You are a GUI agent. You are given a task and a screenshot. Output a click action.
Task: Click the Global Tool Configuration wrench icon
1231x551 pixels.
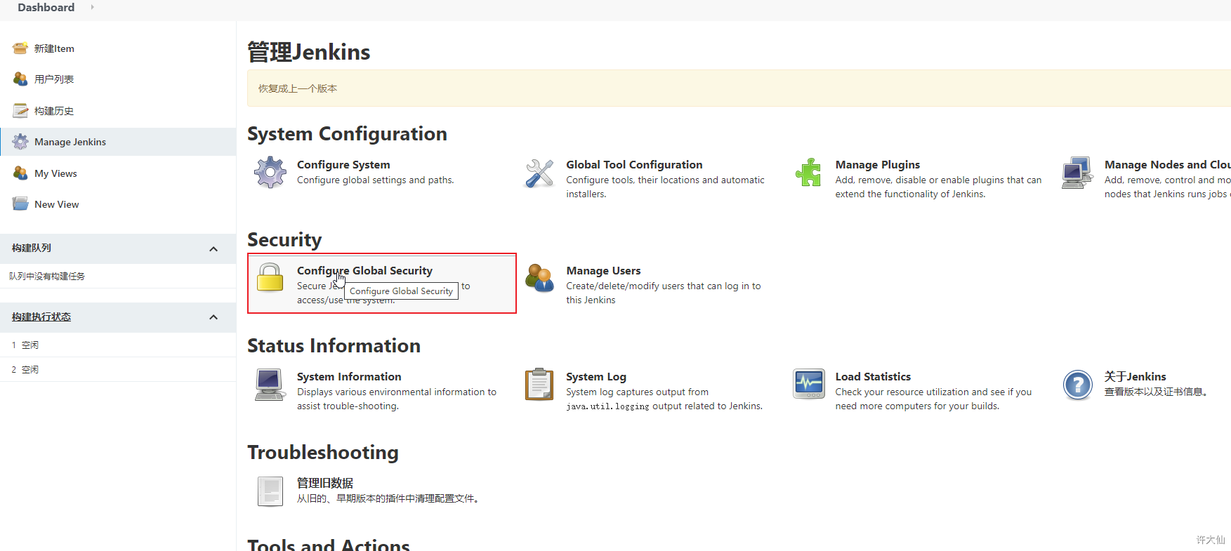tap(539, 173)
